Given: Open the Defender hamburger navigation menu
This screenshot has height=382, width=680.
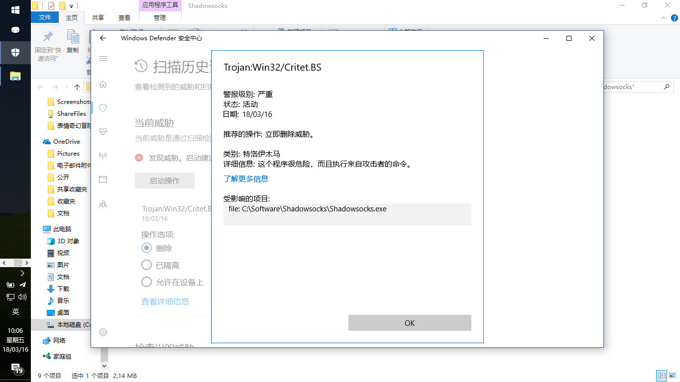Looking at the screenshot, I should tap(103, 59).
